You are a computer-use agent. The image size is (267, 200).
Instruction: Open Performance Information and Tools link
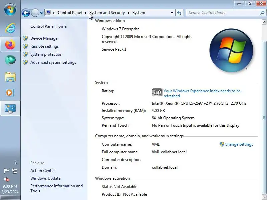[x=56, y=188]
